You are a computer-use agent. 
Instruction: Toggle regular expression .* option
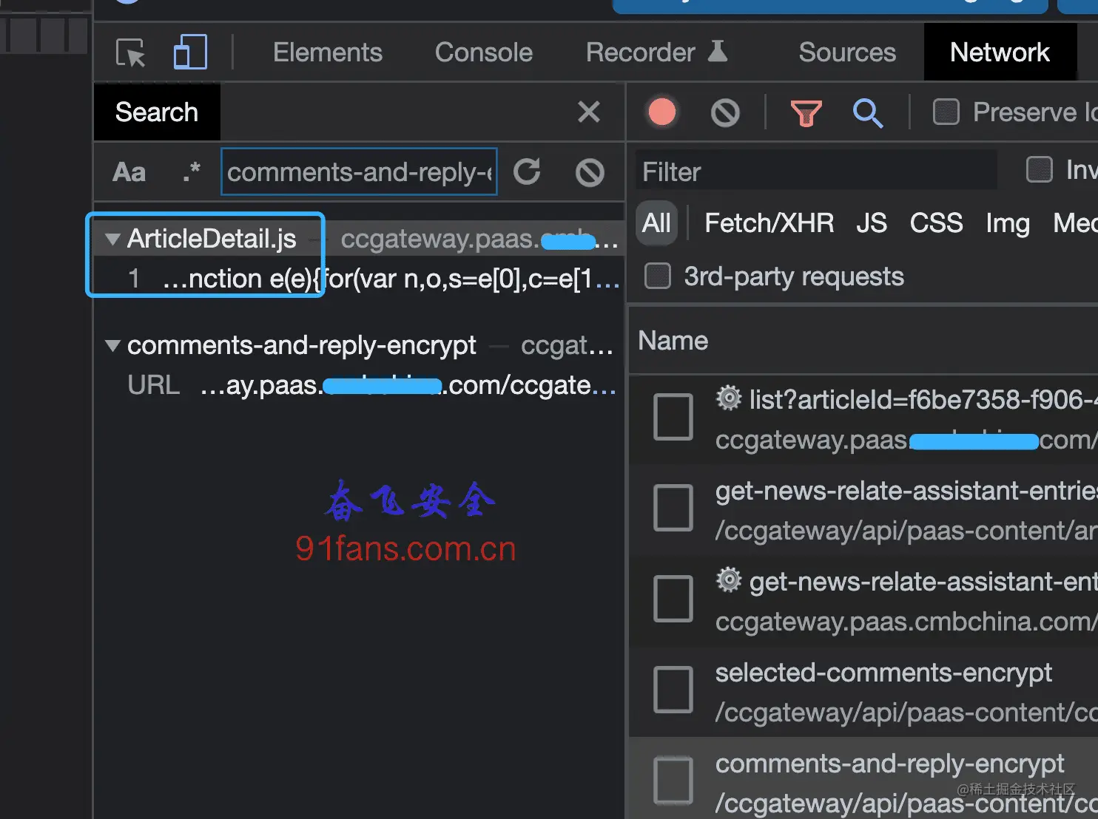tap(192, 172)
